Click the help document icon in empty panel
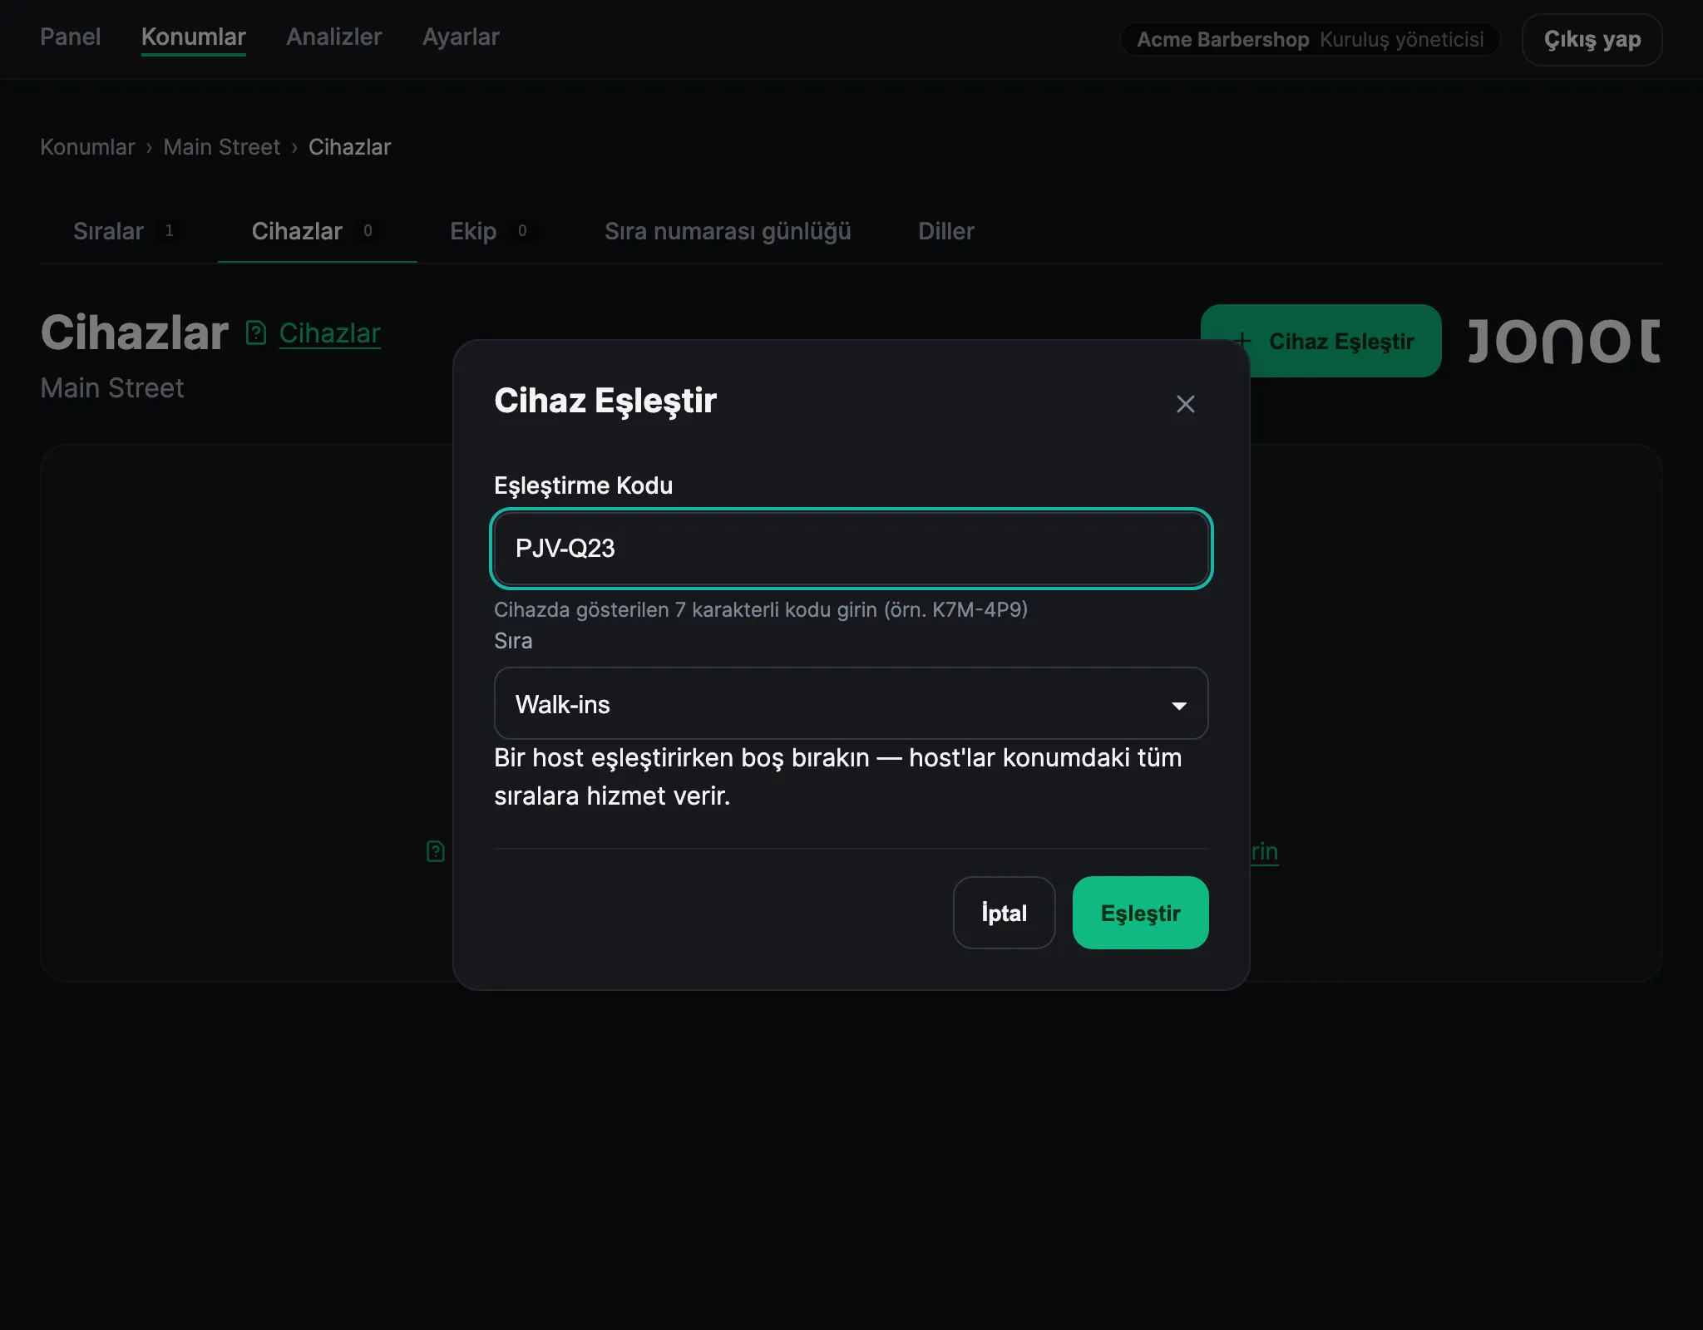The height and width of the screenshot is (1330, 1703). click(435, 851)
